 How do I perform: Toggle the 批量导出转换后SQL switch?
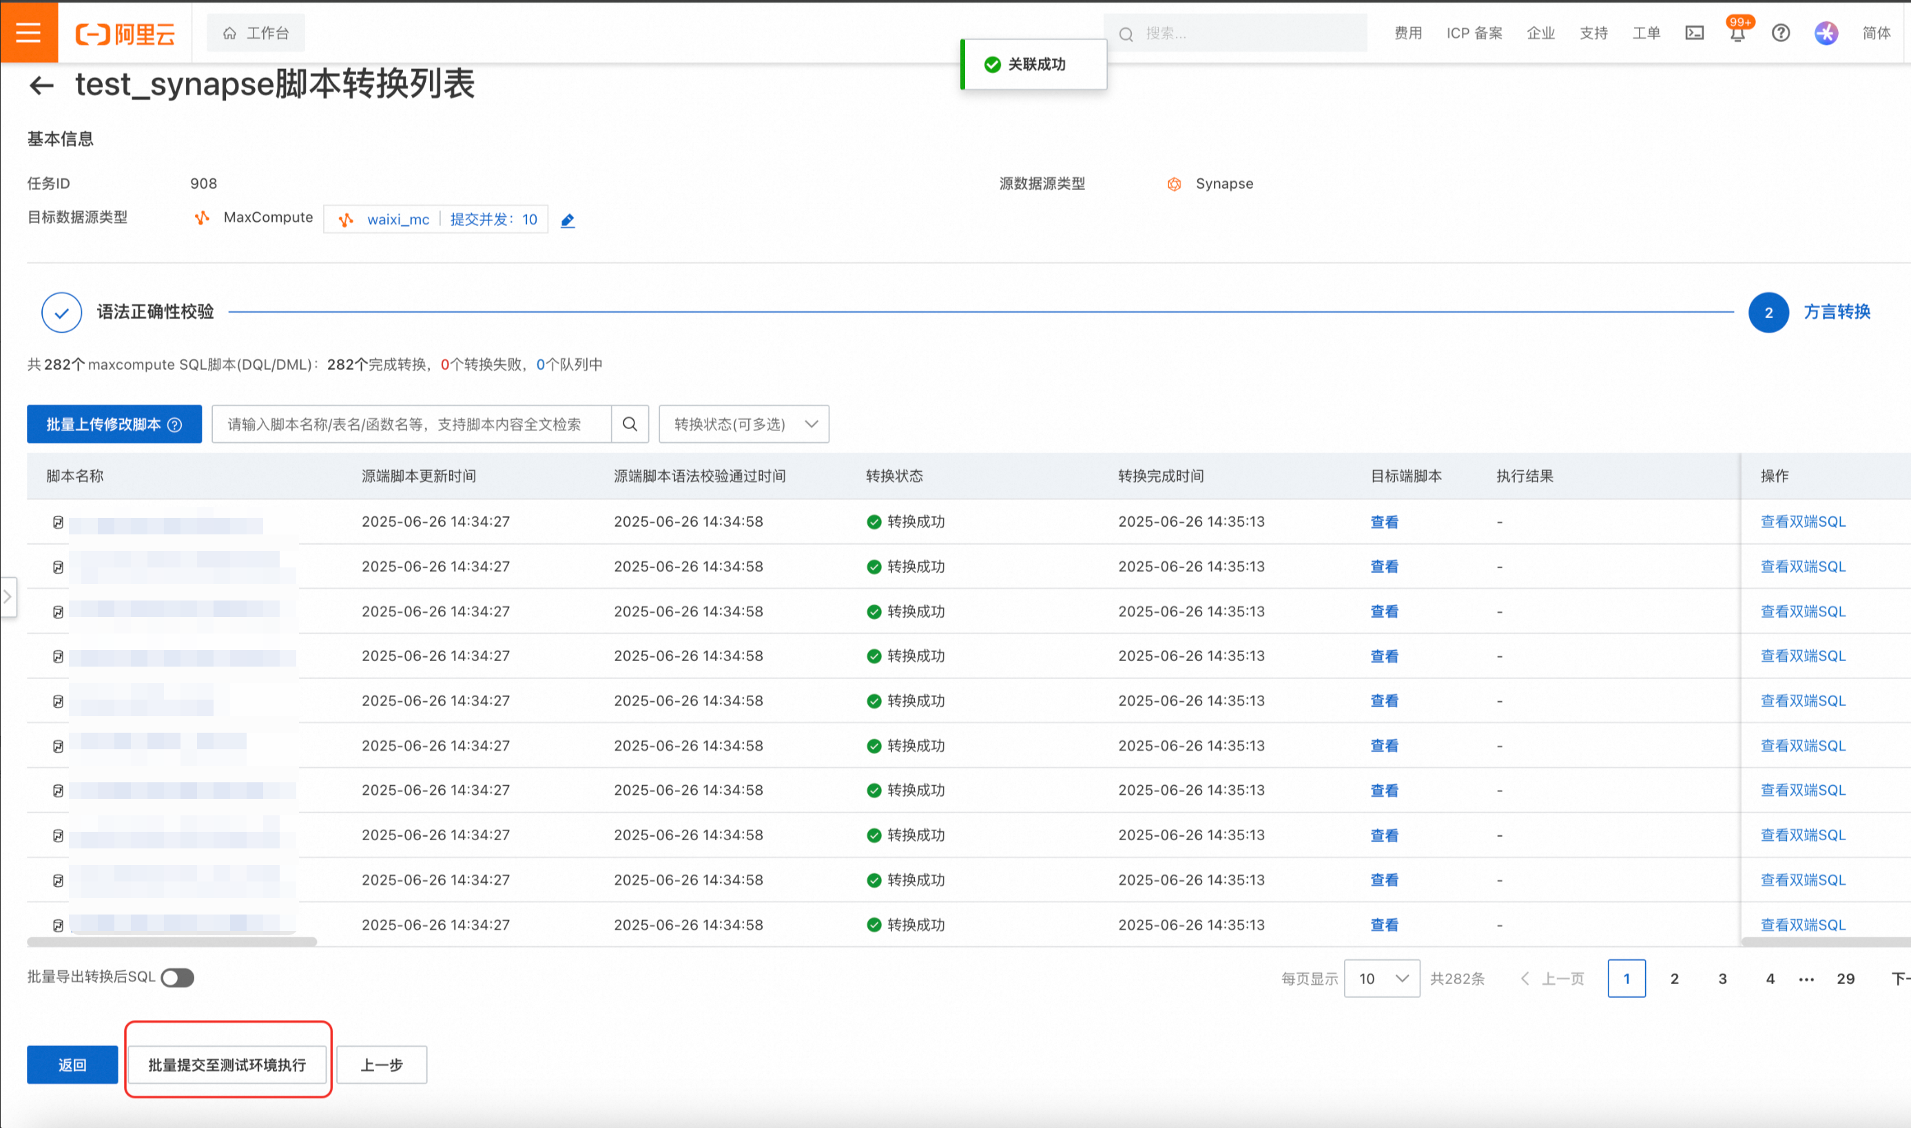[x=178, y=977]
